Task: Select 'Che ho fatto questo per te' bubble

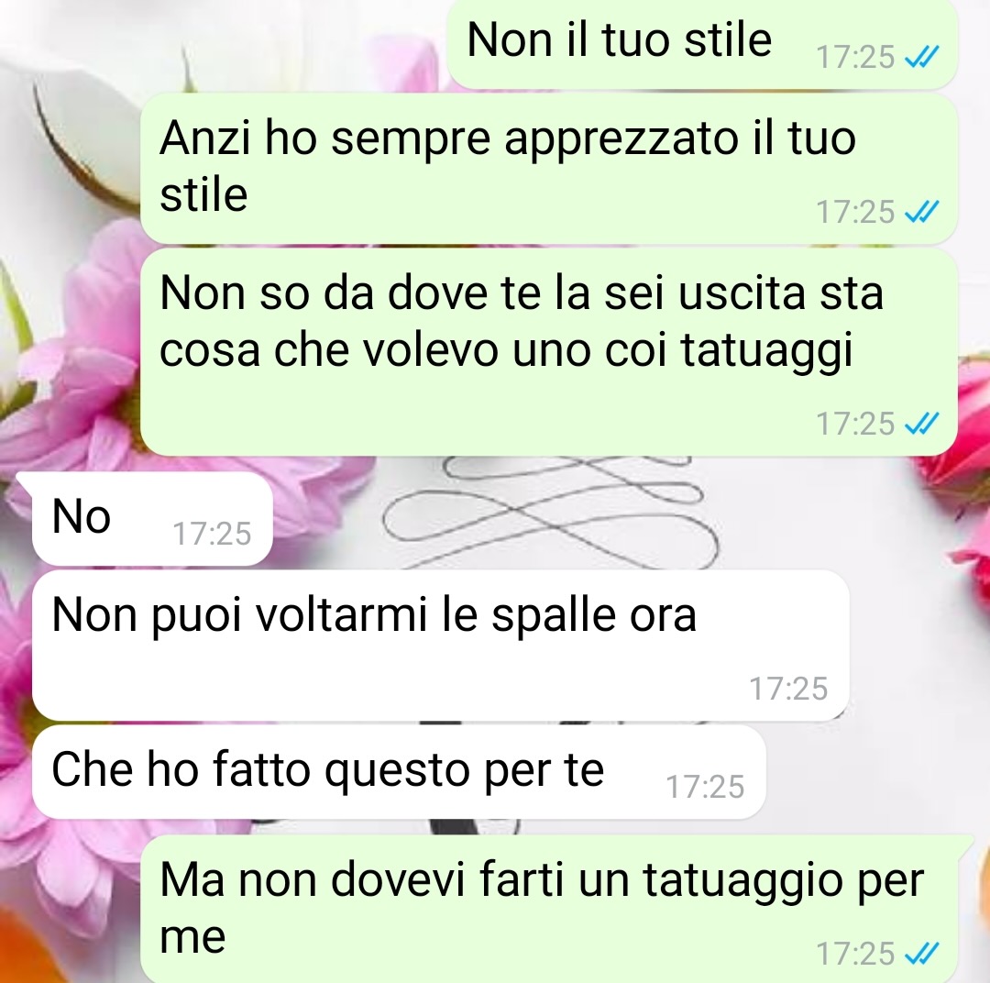Action: pos(399,772)
